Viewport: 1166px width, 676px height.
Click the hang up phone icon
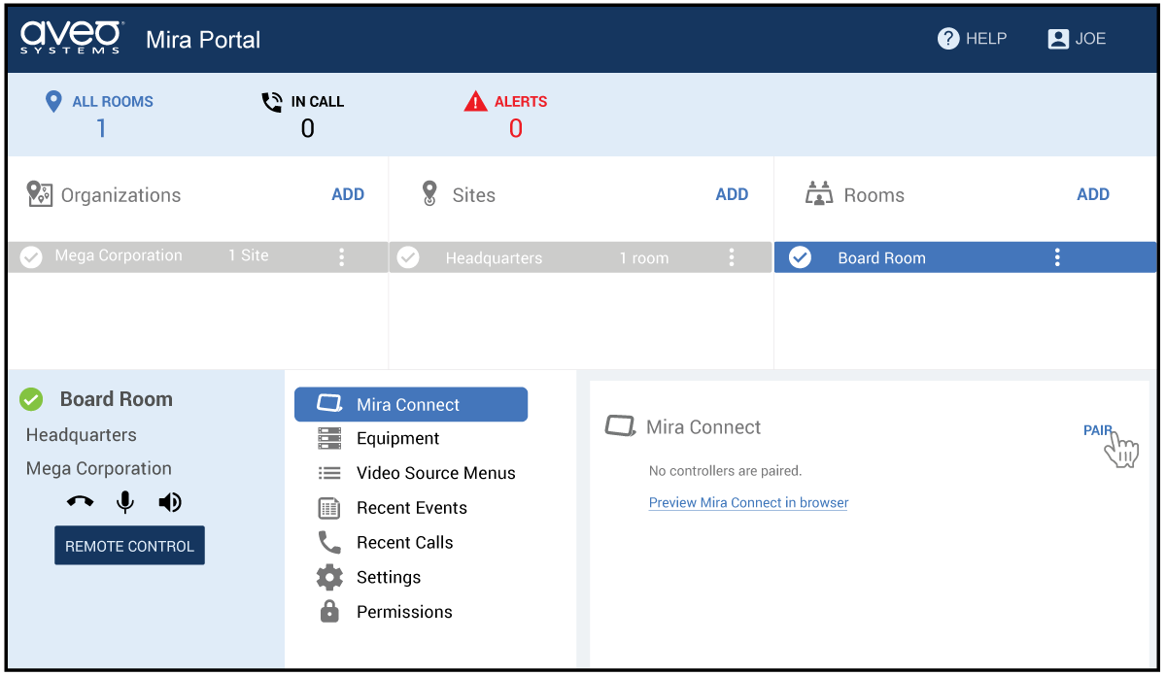(80, 502)
